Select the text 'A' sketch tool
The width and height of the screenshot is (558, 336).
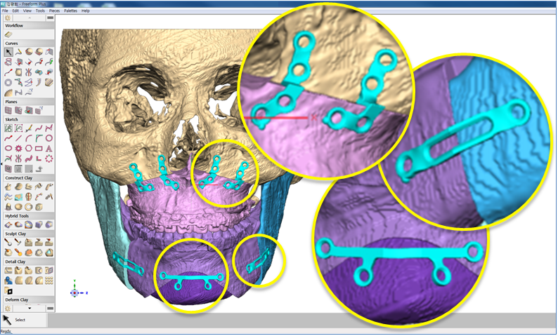coord(49,149)
